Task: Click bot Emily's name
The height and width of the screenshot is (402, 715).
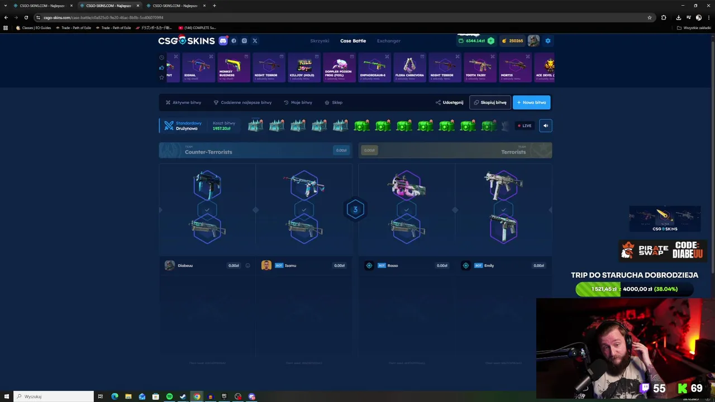Action: [x=489, y=266]
